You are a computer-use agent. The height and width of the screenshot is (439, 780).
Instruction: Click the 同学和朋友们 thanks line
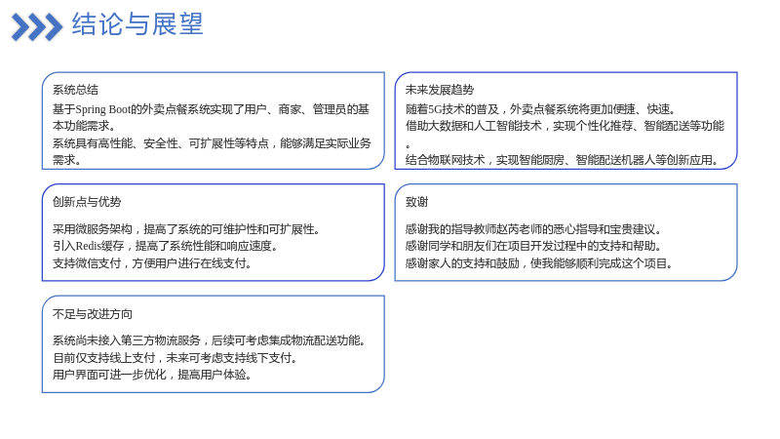tap(533, 247)
